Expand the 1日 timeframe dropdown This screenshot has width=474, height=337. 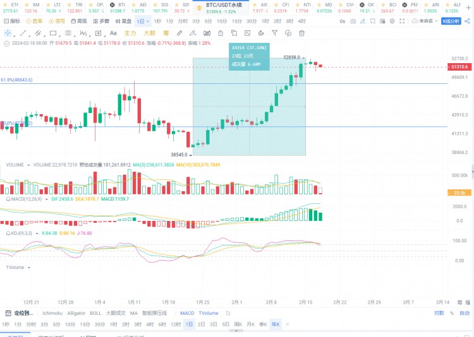click(x=143, y=21)
